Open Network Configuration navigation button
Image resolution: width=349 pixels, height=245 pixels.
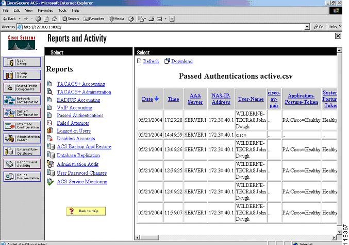tap(22, 100)
